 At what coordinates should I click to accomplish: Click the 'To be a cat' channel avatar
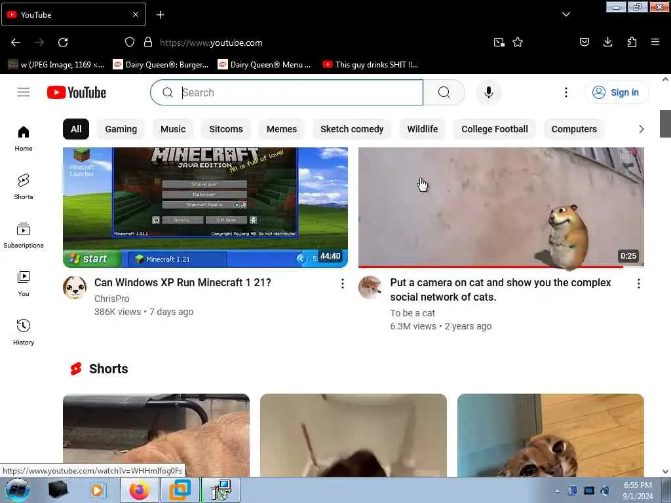370,288
